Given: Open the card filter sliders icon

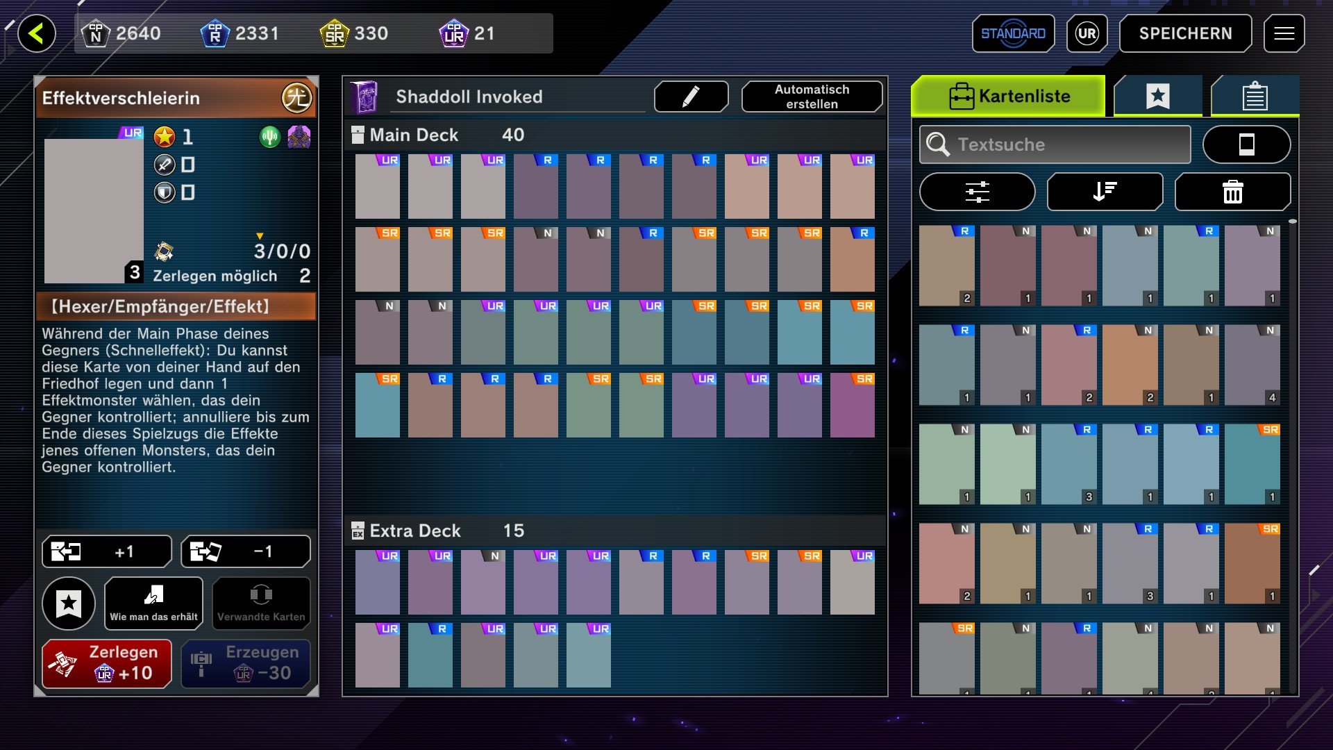Looking at the screenshot, I should tap(977, 192).
